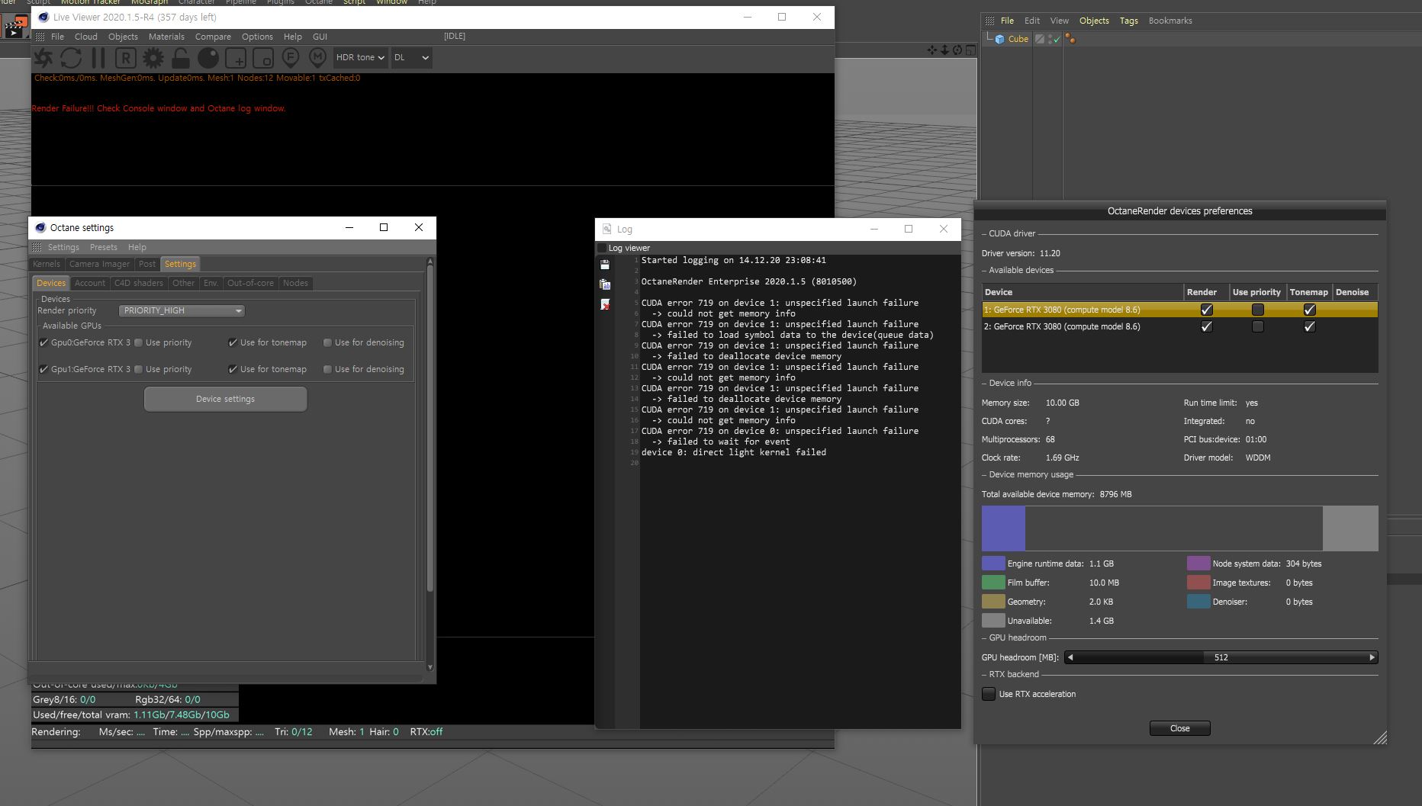Enable Use for denoising on Gpu0
The height and width of the screenshot is (806, 1422).
point(327,342)
